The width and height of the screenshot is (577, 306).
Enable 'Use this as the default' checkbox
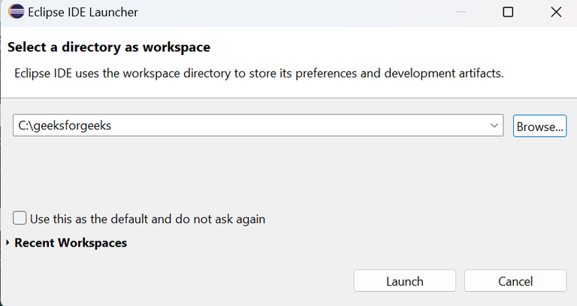pyautogui.click(x=20, y=219)
